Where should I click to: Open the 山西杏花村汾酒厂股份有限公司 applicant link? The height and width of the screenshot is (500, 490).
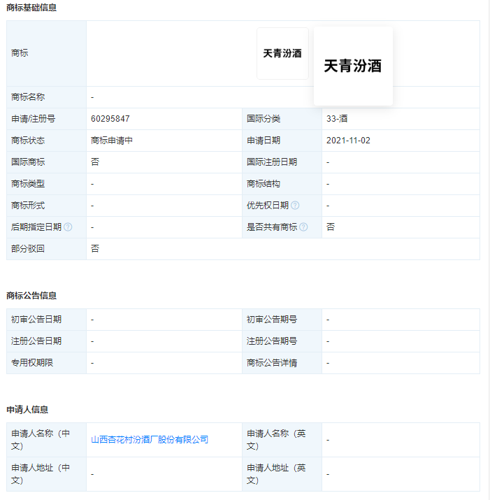(x=150, y=440)
